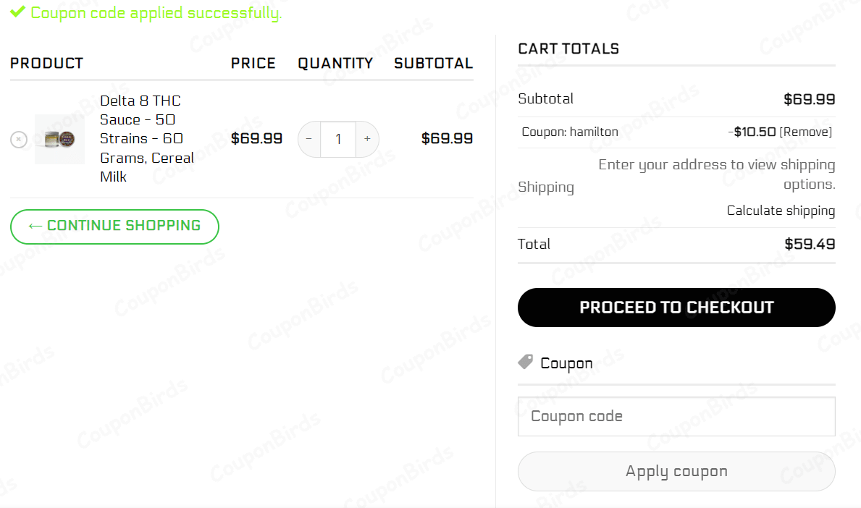Expand the Calculate shipping option

[781, 211]
